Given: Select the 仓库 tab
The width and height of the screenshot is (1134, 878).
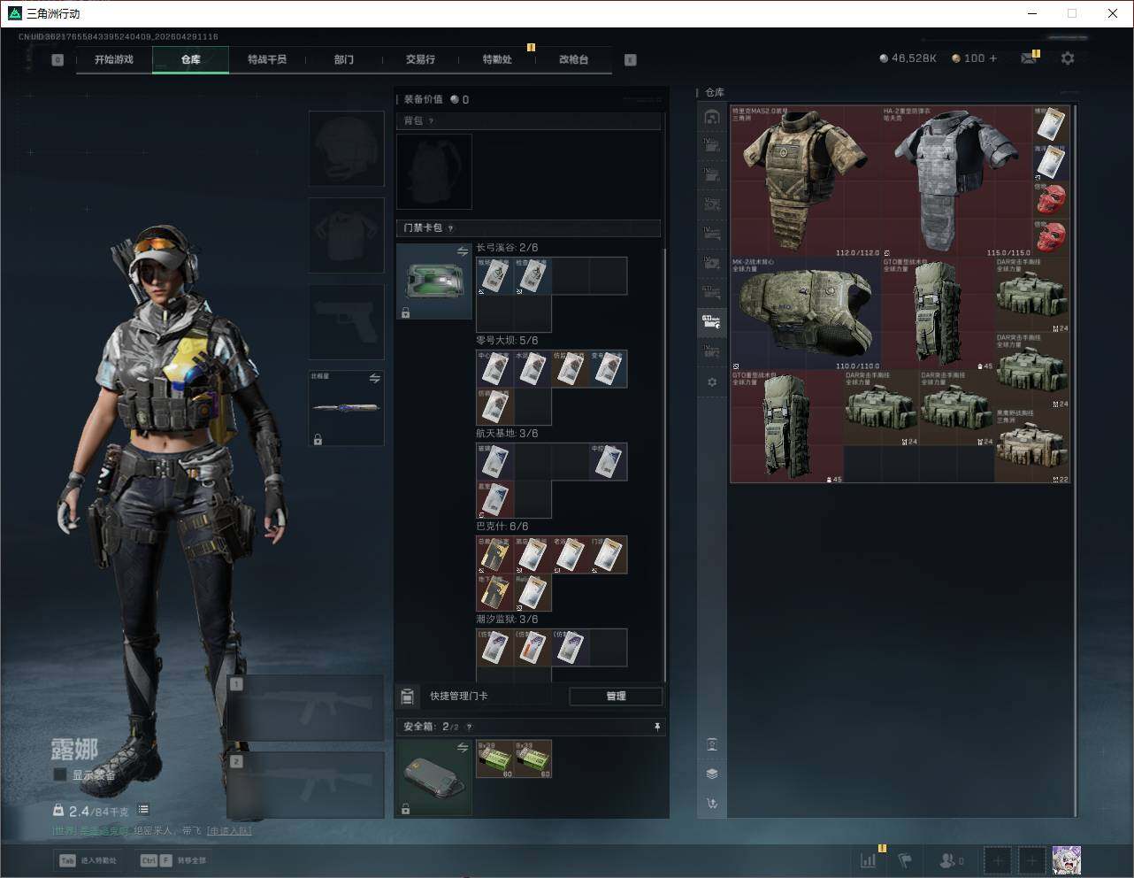Looking at the screenshot, I should [191, 59].
